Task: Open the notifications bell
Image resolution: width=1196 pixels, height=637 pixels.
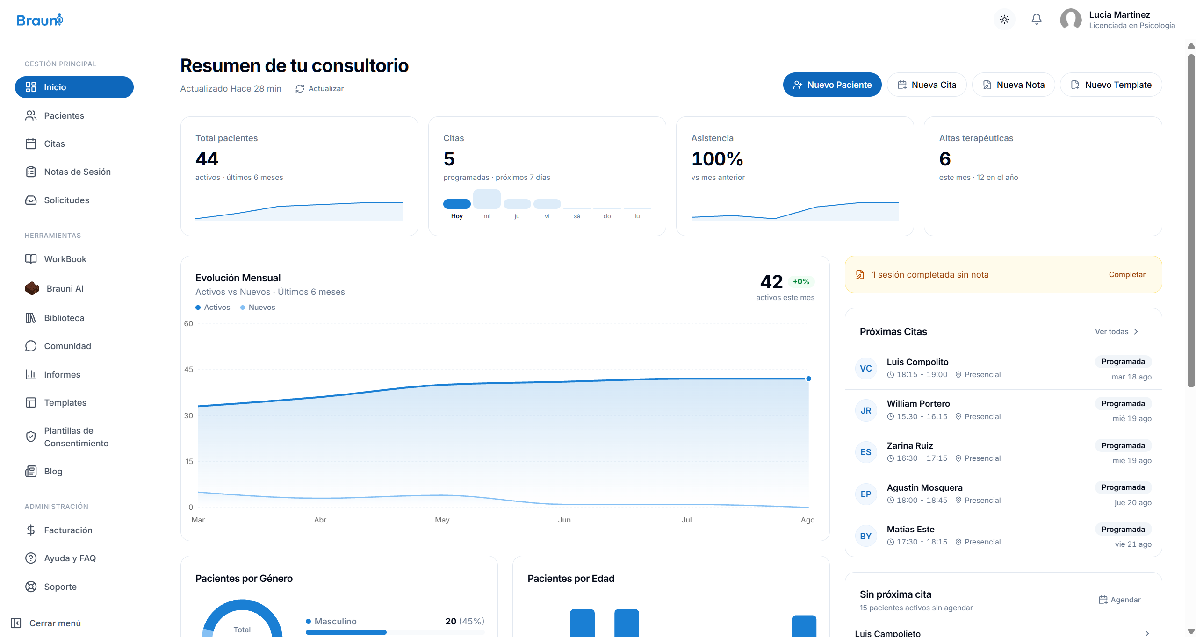Action: 1037,20
